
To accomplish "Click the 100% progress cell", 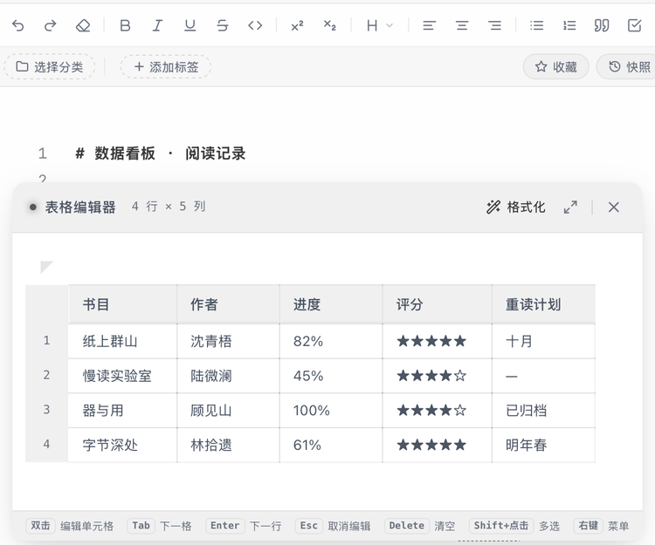I will pos(331,411).
